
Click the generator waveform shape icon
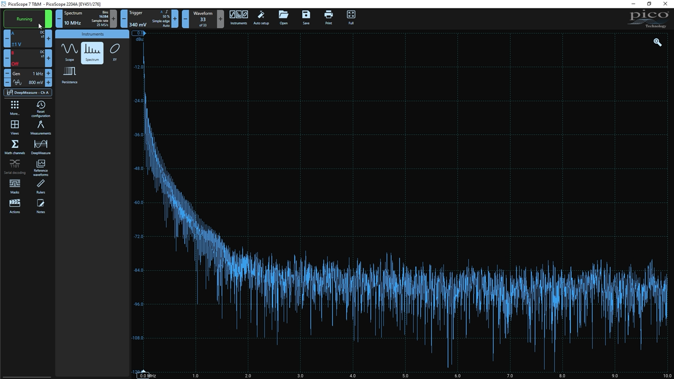17,83
